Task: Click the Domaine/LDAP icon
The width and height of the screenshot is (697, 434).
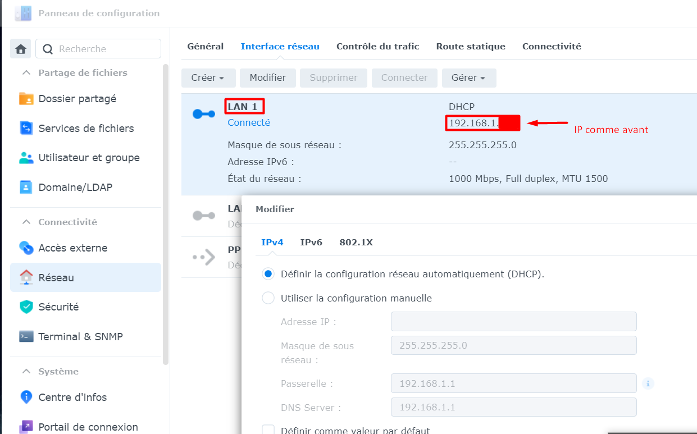Action: tap(26, 187)
